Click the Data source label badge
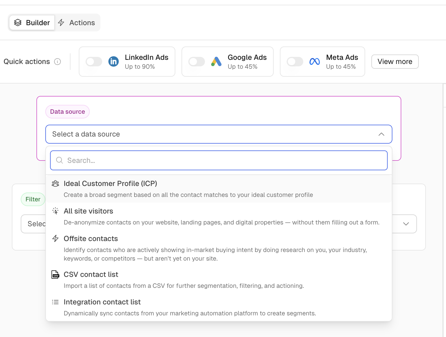 coord(68,112)
